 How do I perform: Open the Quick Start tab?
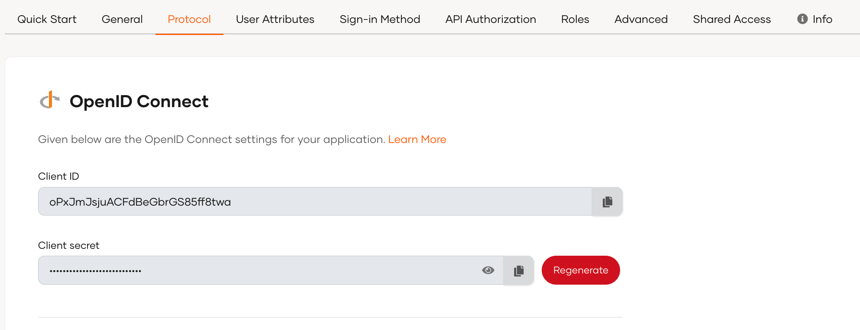click(47, 19)
